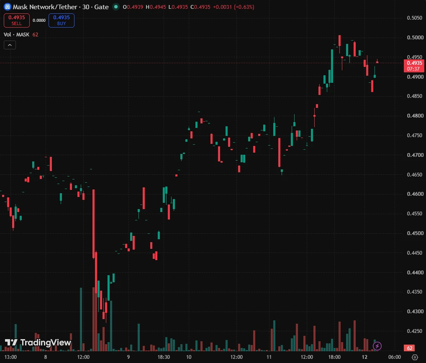426x363 pixels.
Task: Click the Mask Network symbol logo icon
Action: pyautogui.click(x=8, y=7)
